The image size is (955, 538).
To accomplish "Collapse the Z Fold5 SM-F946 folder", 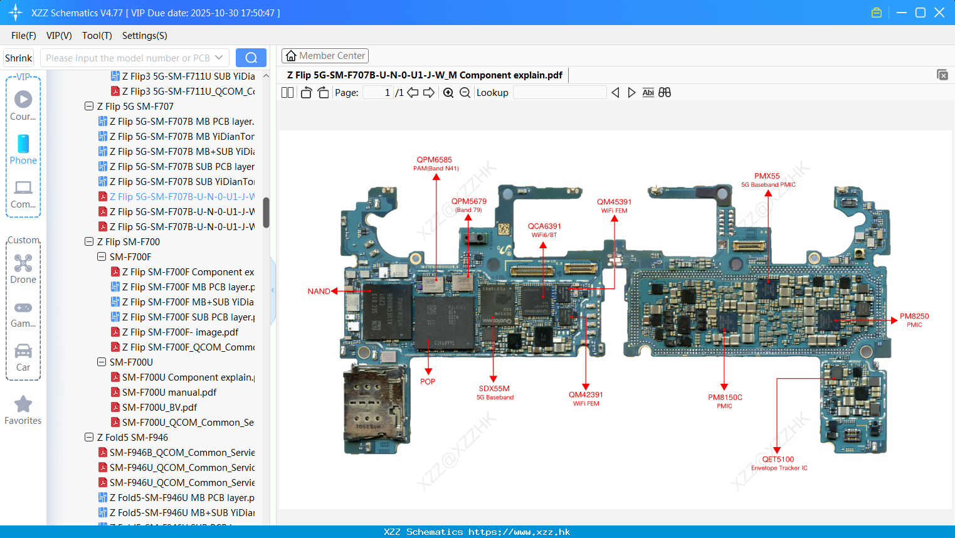I will tap(89, 437).
